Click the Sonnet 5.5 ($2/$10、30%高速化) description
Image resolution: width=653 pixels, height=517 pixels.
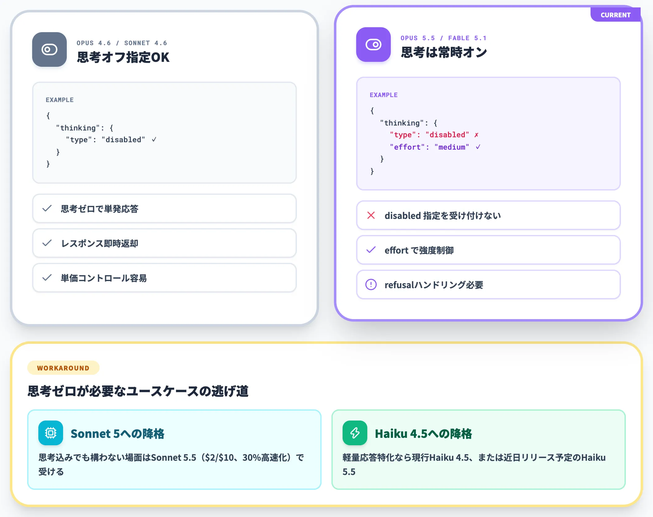(x=171, y=464)
